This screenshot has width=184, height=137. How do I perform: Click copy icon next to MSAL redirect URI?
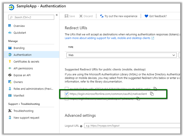pyautogui.click(x=156, y=89)
